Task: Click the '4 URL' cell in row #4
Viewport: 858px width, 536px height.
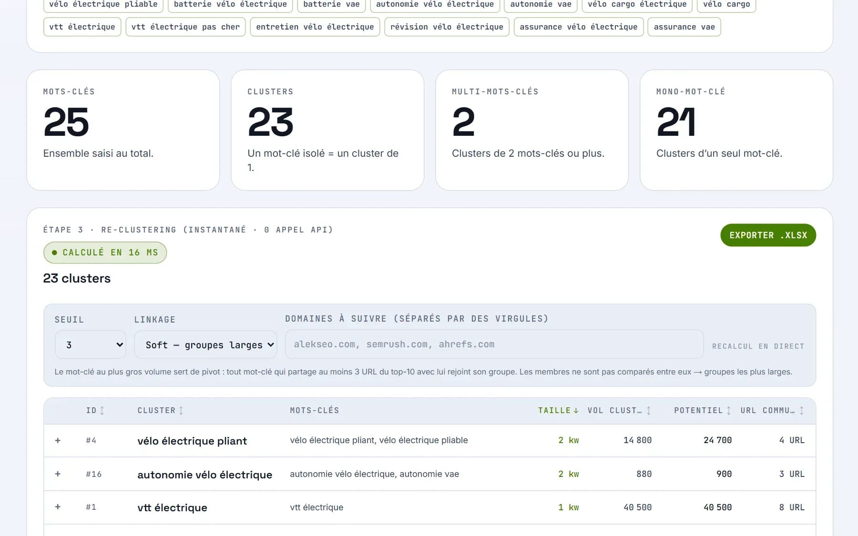Action: [792, 440]
